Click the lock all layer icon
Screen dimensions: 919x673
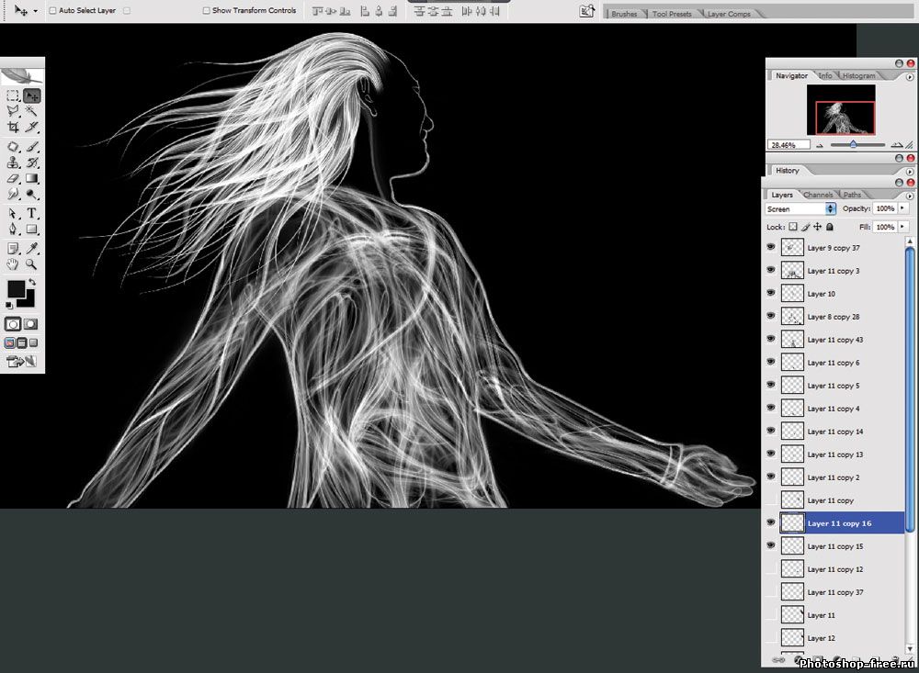click(830, 227)
